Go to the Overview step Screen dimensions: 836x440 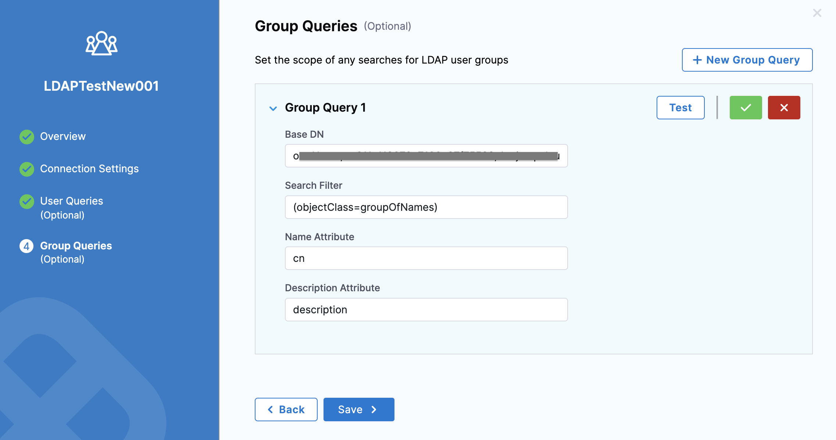[x=63, y=136]
